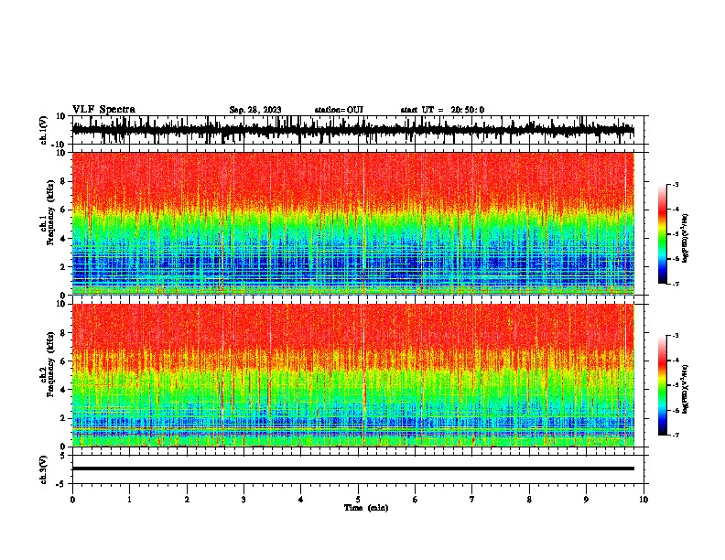Click the "ch.1(V)" waveform axis label
The width and height of the screenshot is (725, 560).
44,130
